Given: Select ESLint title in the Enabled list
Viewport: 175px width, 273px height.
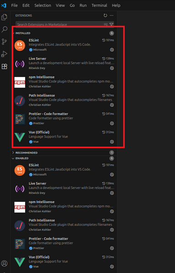Looking at the screenshot, I should (x=34, y=165).
